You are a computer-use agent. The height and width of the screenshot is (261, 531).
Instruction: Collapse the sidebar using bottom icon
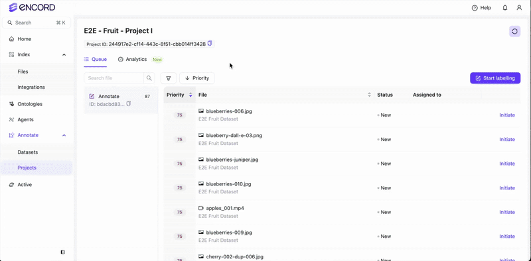(63, 252)
